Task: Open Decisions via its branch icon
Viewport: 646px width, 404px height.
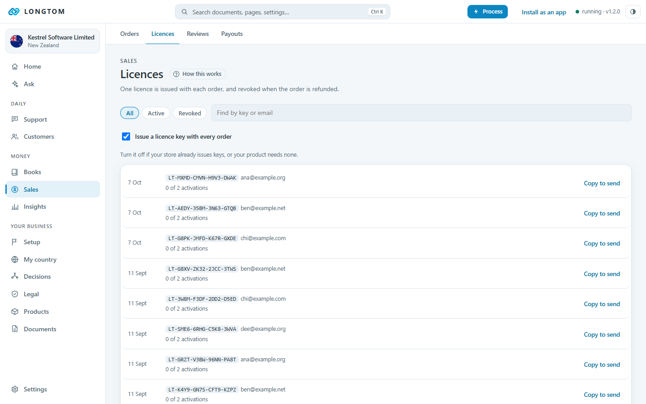Action: [x=15, y=277]
